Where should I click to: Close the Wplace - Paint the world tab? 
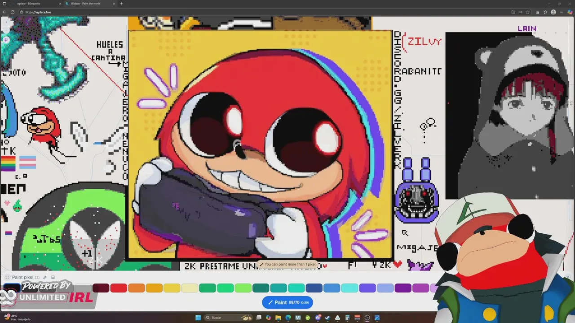point(114,4)
